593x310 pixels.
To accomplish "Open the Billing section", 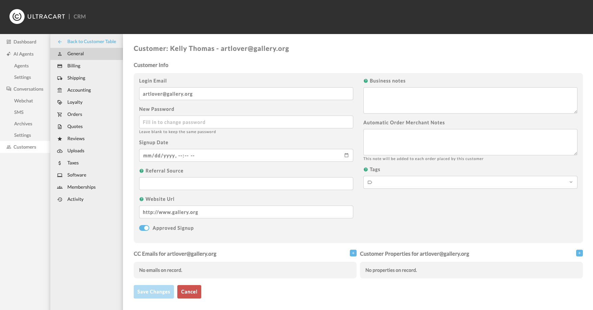I will click(x=86, y=66).
